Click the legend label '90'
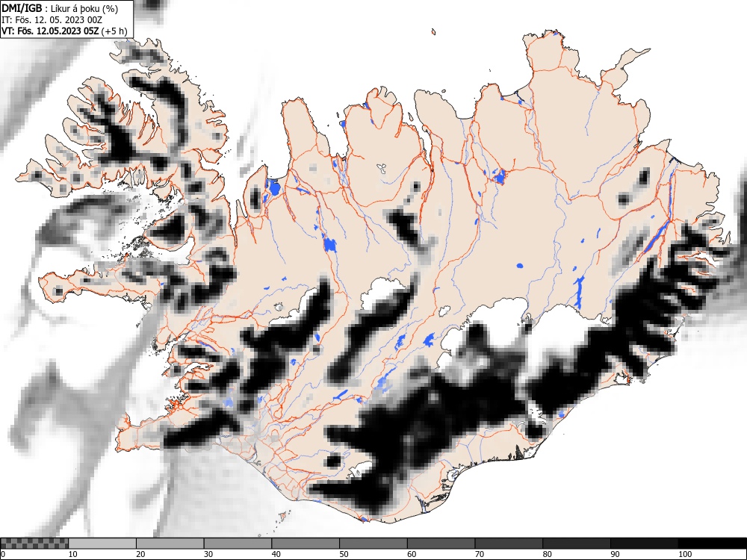Viewport: 747px width, 560px height. [614, 554]
